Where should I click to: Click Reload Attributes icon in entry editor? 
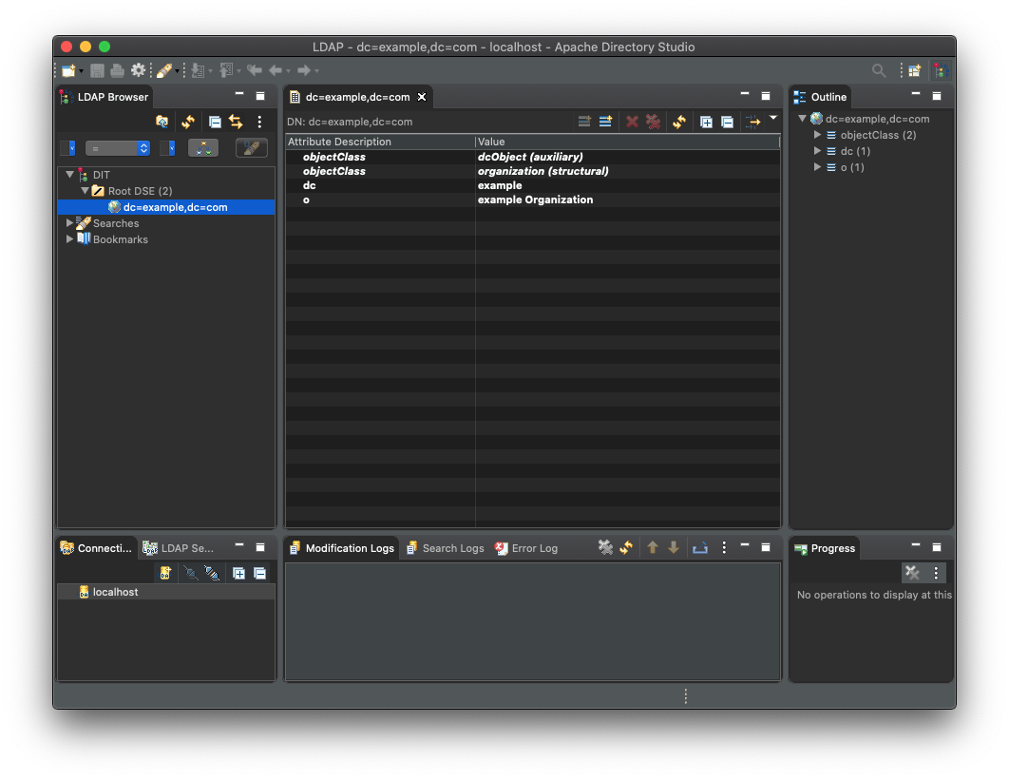point(679,122)
